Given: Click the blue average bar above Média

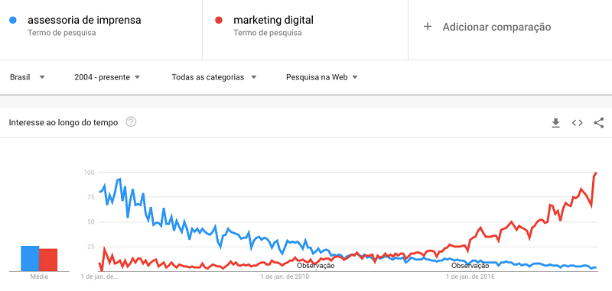Looking at the screenshot, I should click(30, 258).
